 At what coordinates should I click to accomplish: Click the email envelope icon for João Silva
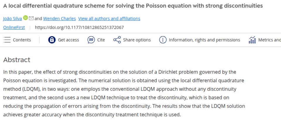(x=31, y=18)
